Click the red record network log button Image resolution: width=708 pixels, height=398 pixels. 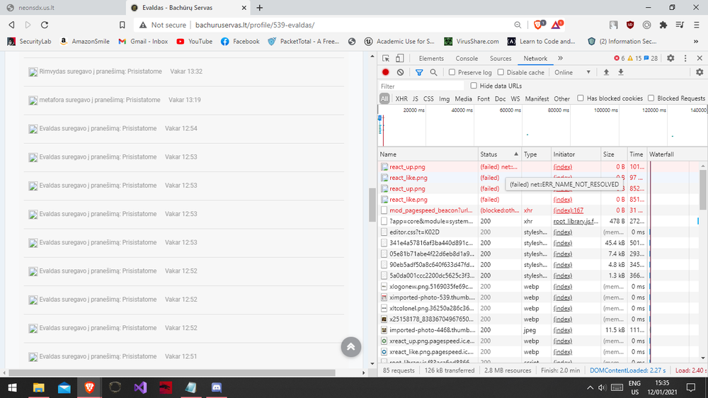pyautogui.click(x=386, y=72)
